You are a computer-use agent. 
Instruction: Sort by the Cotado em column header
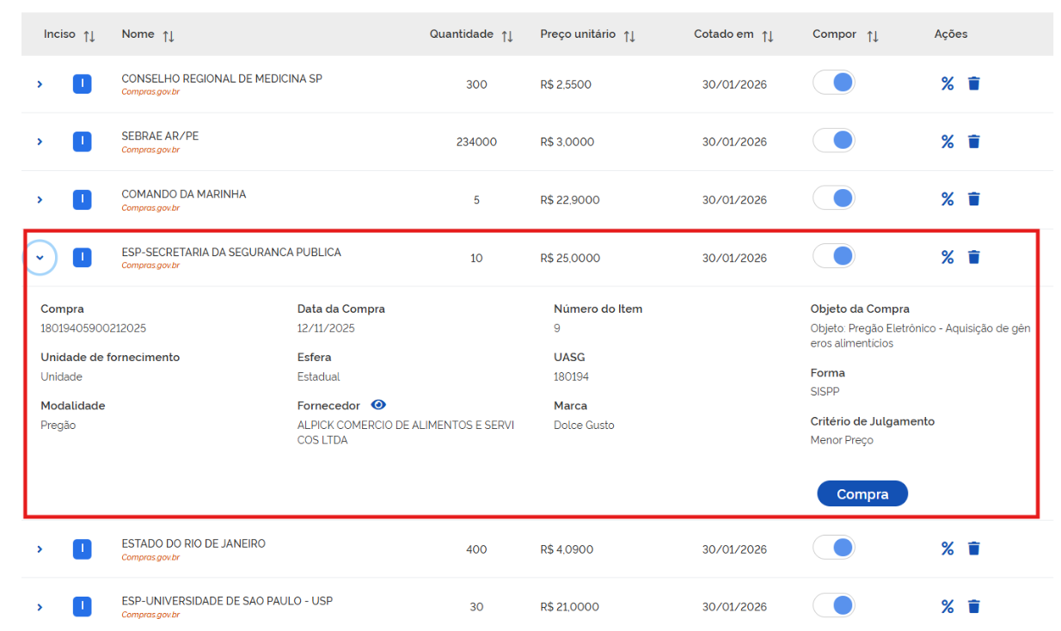(x=768, y=36)
